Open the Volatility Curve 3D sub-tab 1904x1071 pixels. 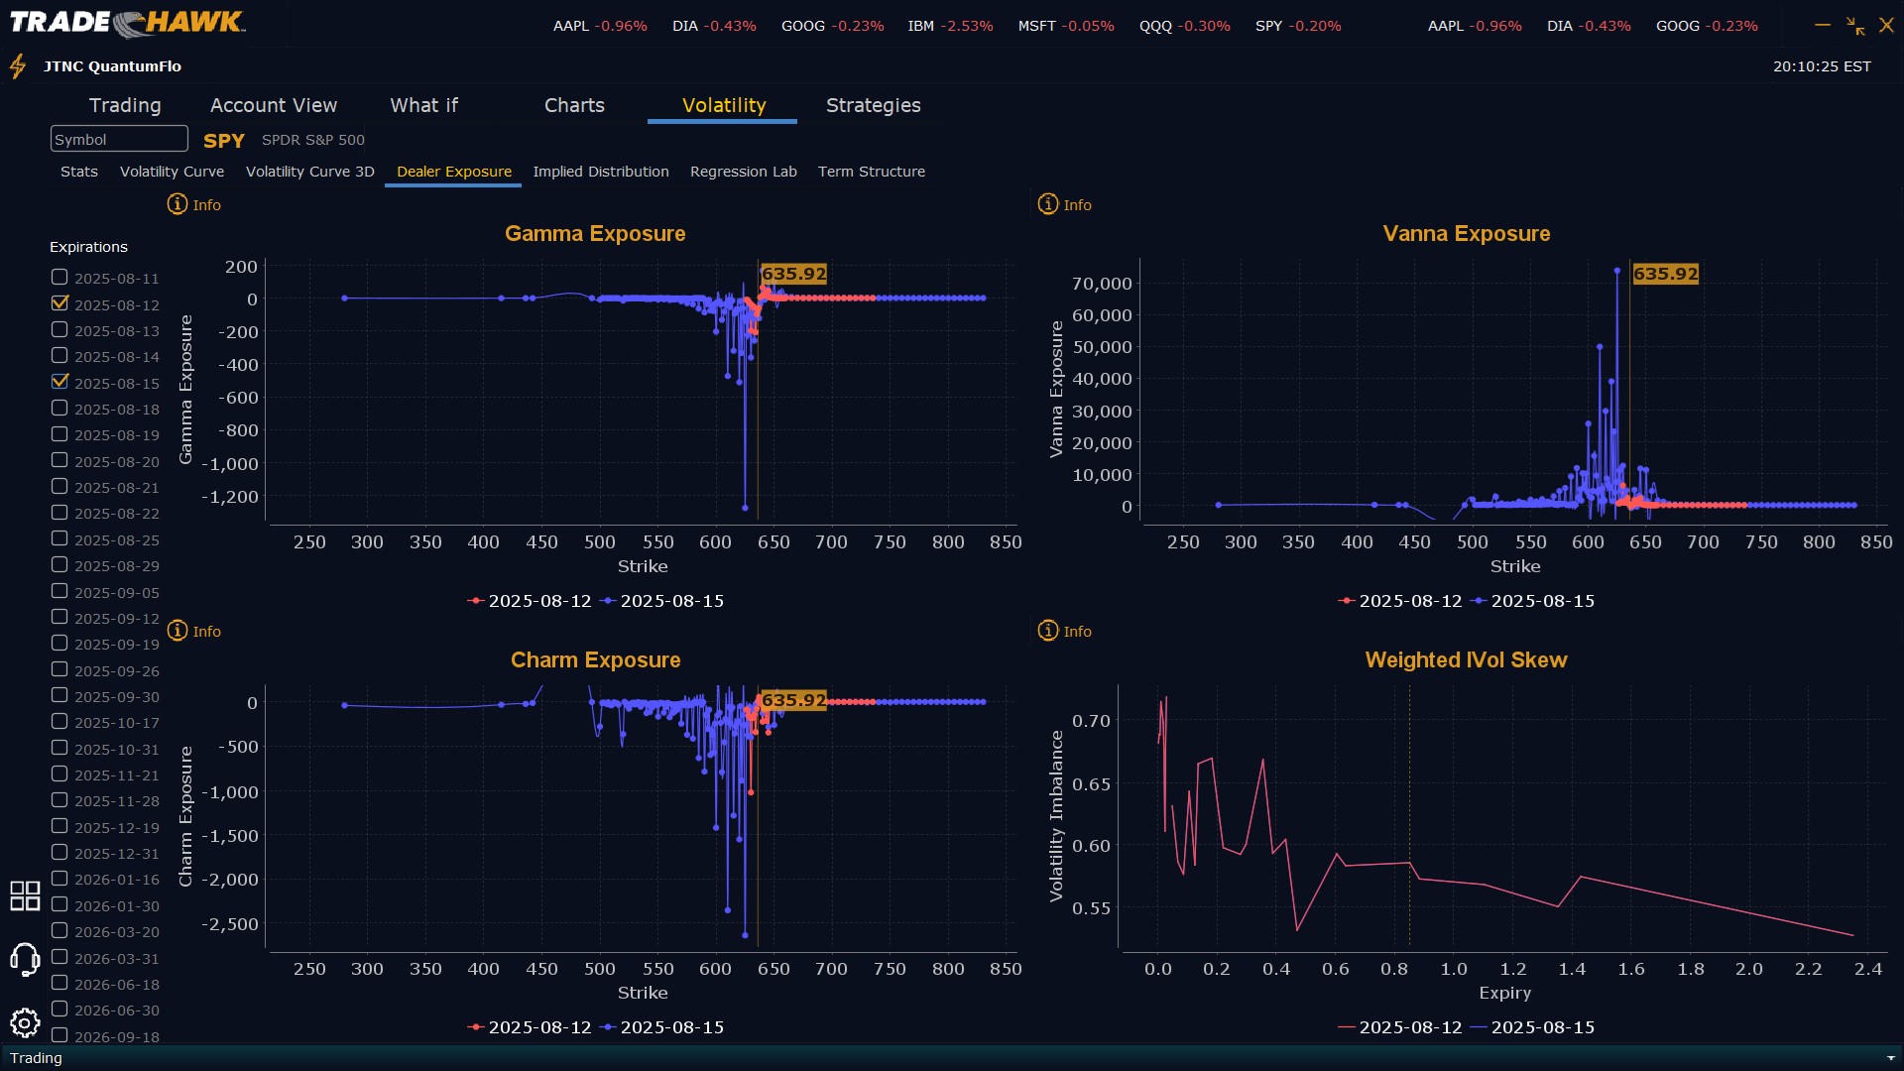[x=309, y=172]
